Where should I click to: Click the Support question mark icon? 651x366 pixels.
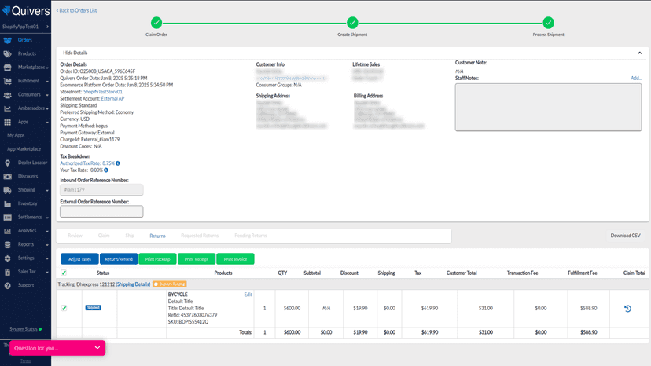coord(8,286)
